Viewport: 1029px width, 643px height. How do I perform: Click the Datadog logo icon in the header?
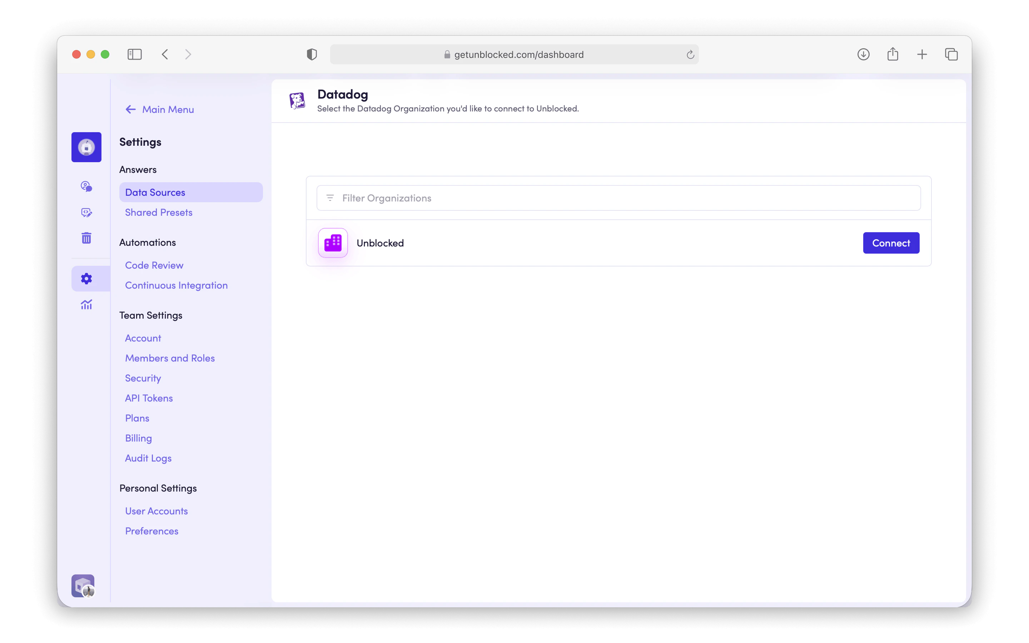(298, 101)
